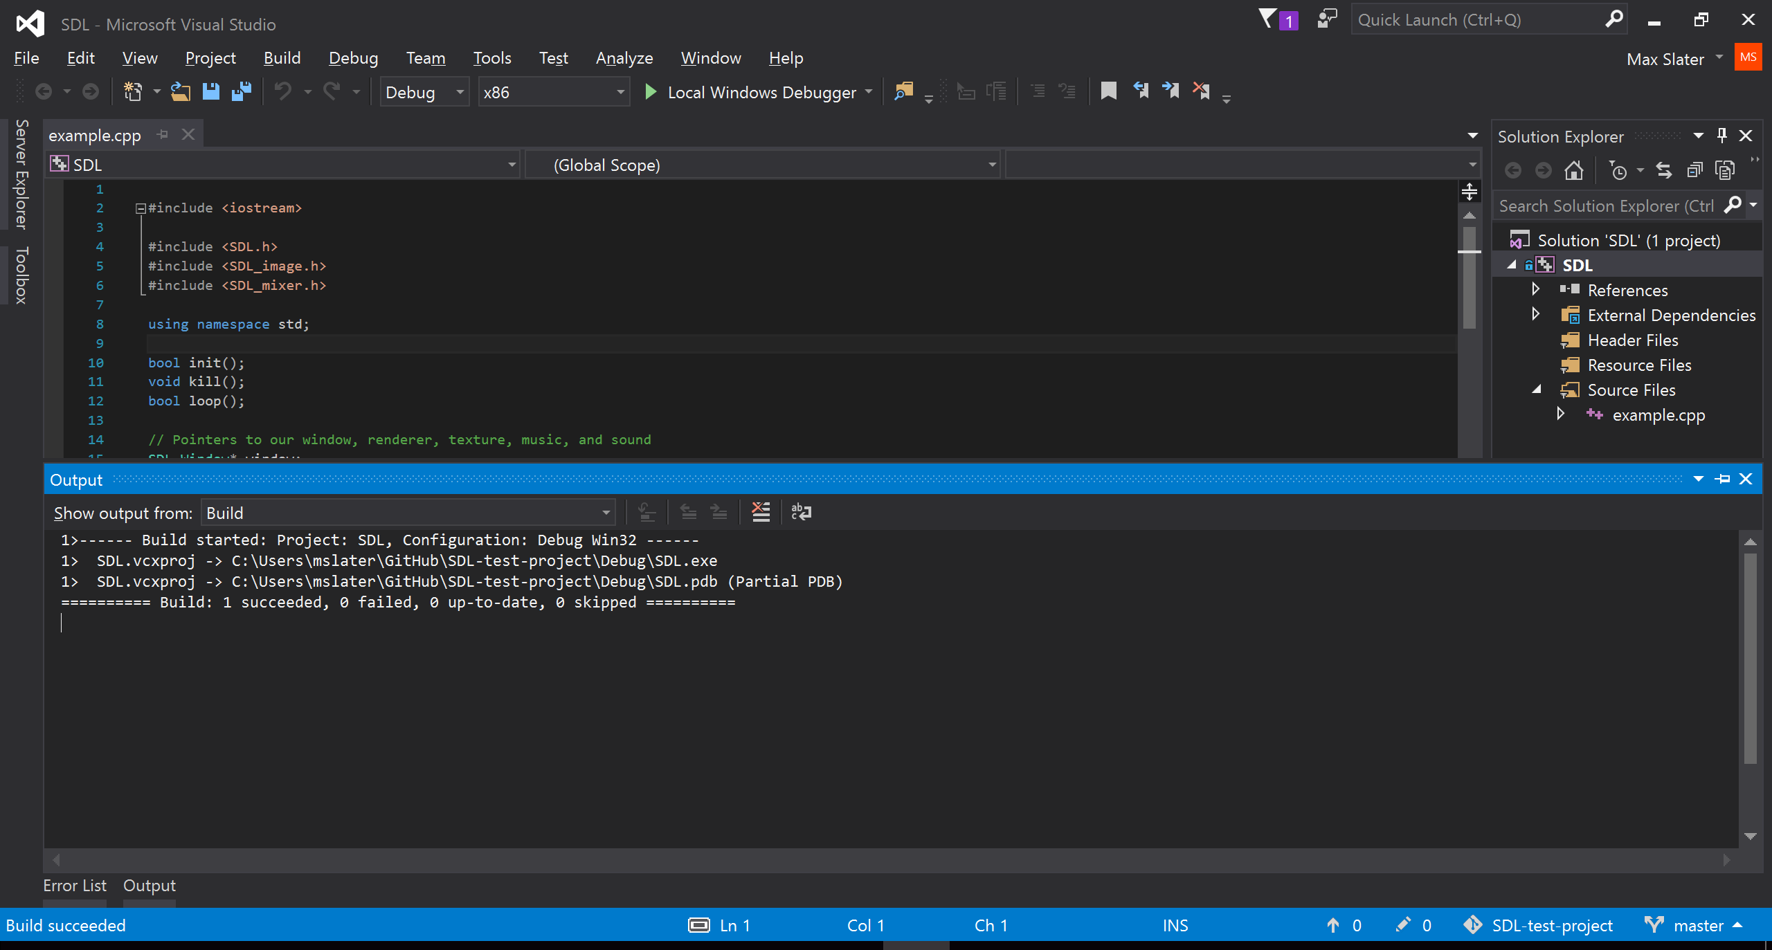The height and width of the screenshot is (950, 1772).
Task: Toggle a bookmark with the bookmark icon
Action: click(x=1108, y=91)
